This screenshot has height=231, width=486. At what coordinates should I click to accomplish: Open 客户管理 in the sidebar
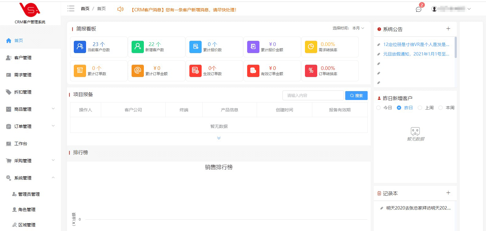pos(30,58)
